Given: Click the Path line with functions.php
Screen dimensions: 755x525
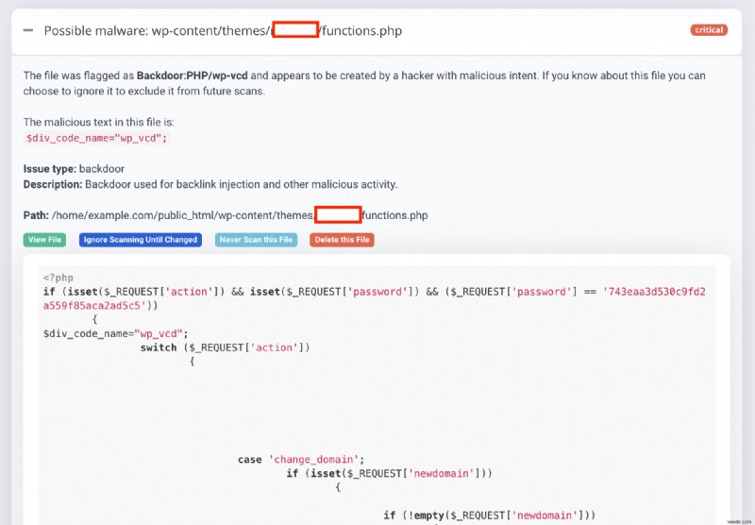Looking at the screenshot, I should click(x=226, y=215).
